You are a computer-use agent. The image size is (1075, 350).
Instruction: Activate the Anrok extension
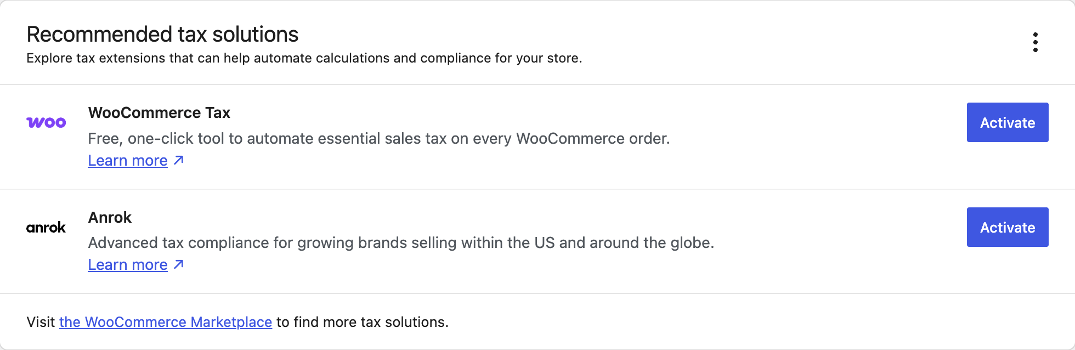[x=1008, y=227]
